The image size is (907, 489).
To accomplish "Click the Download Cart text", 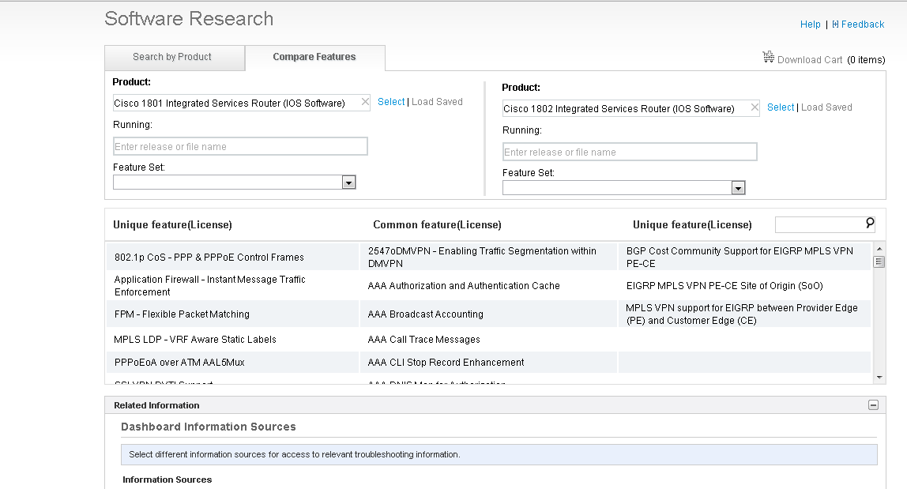I will click(810, 59).
